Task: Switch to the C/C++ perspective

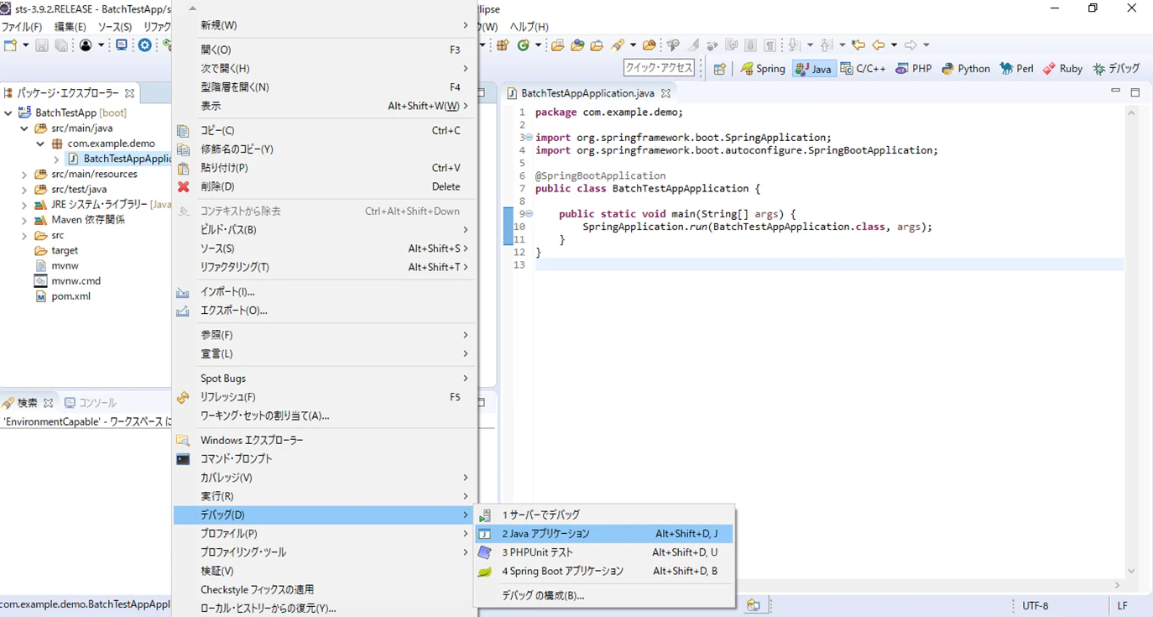Action: (863, 69)
